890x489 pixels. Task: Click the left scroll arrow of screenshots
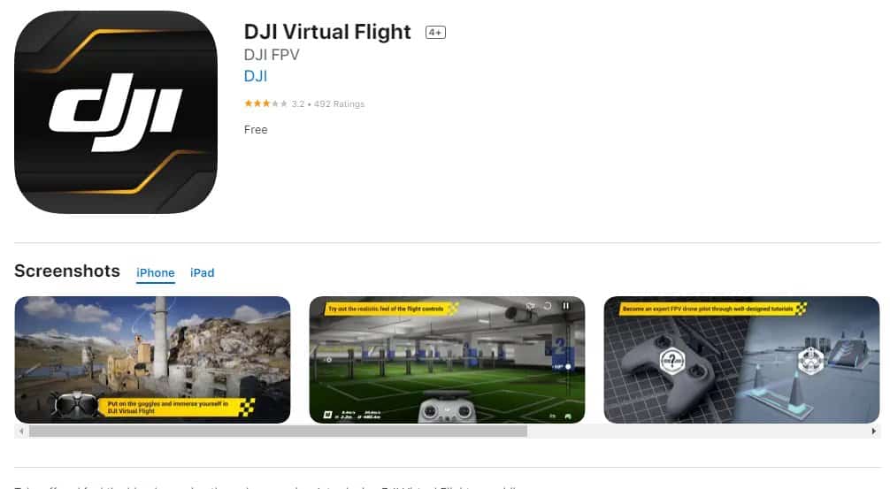(x=21, y=432)
